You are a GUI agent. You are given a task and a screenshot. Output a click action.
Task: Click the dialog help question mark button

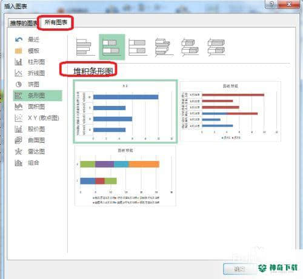coord(271,4)
